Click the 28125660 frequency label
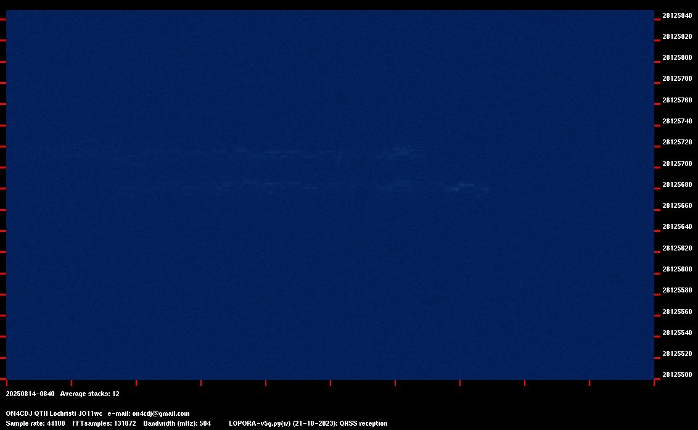 pos(677,205)
